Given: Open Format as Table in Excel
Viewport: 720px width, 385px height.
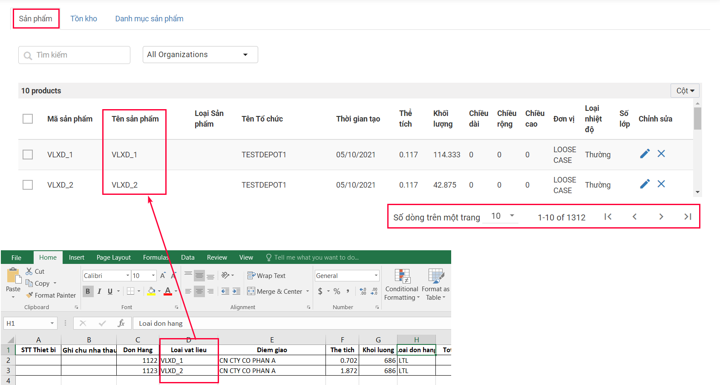Looking at the screenshot, I should (435, 284).
